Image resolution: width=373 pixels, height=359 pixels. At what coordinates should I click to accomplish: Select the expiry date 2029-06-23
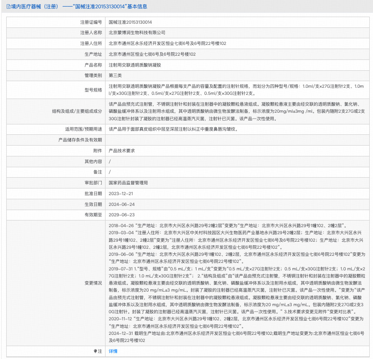(x=121, y=215)
